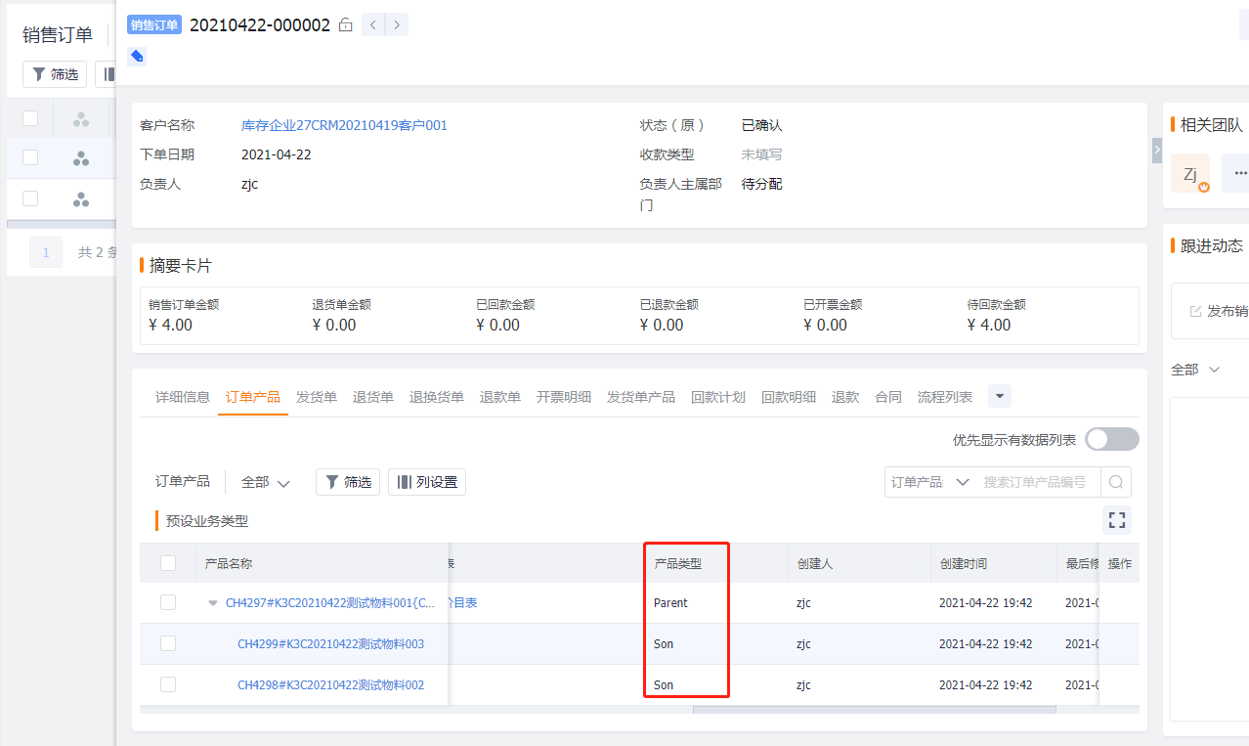Click the order product number search field
Image resolution: width=1249 pixels, height=746 pixels.
click(x=1034, y=482)
